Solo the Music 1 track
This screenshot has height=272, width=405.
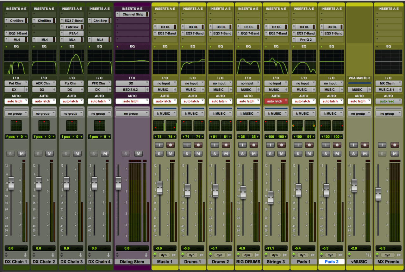[159, 153]
